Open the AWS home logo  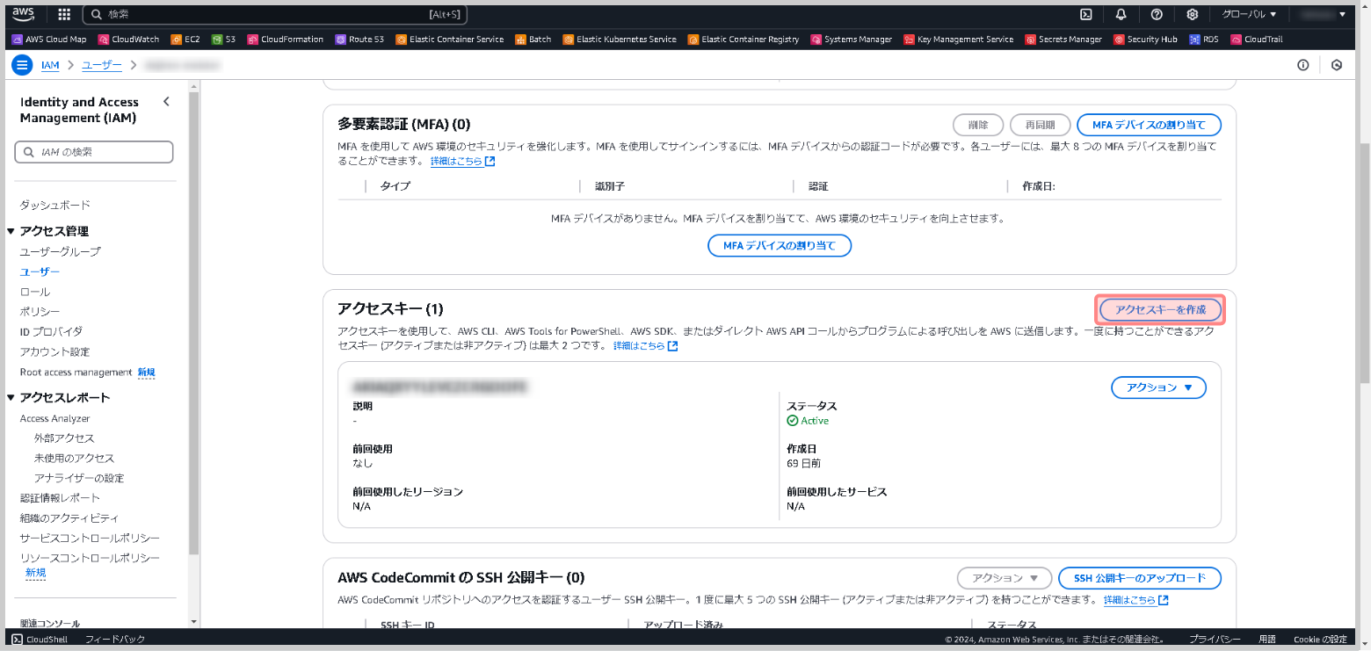23,14
